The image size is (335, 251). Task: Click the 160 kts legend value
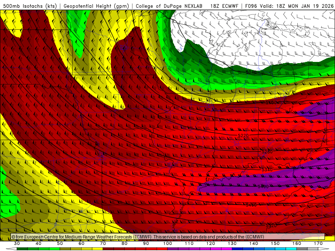297,243
